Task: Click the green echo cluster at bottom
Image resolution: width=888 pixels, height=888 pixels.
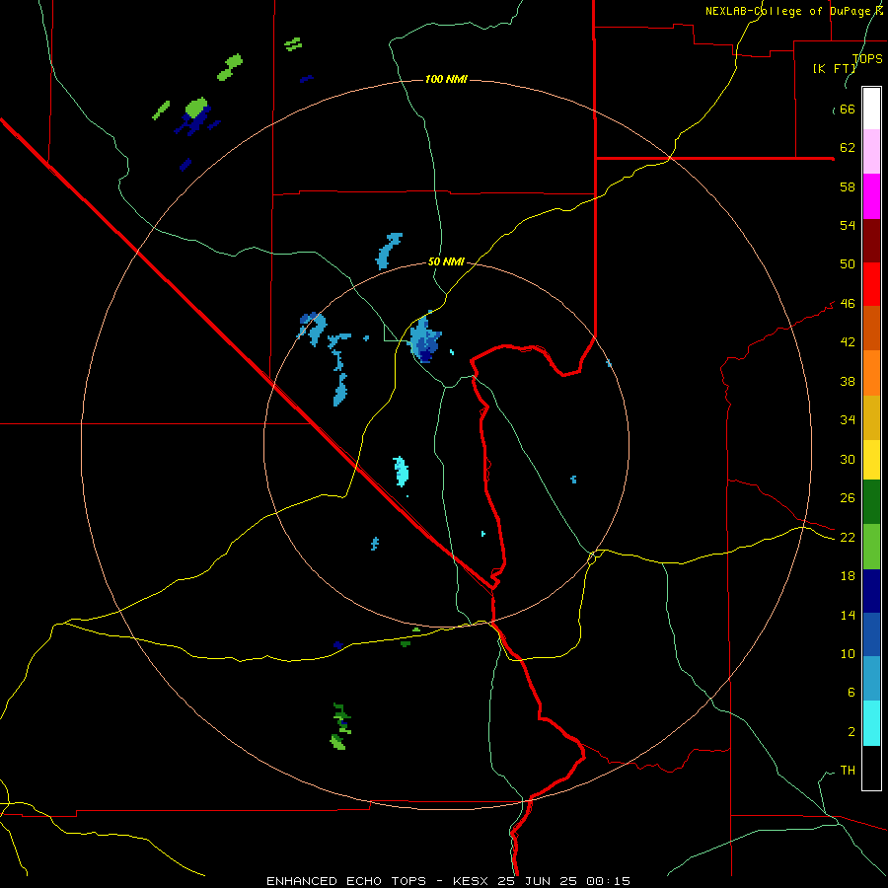Action: (339, 726)
